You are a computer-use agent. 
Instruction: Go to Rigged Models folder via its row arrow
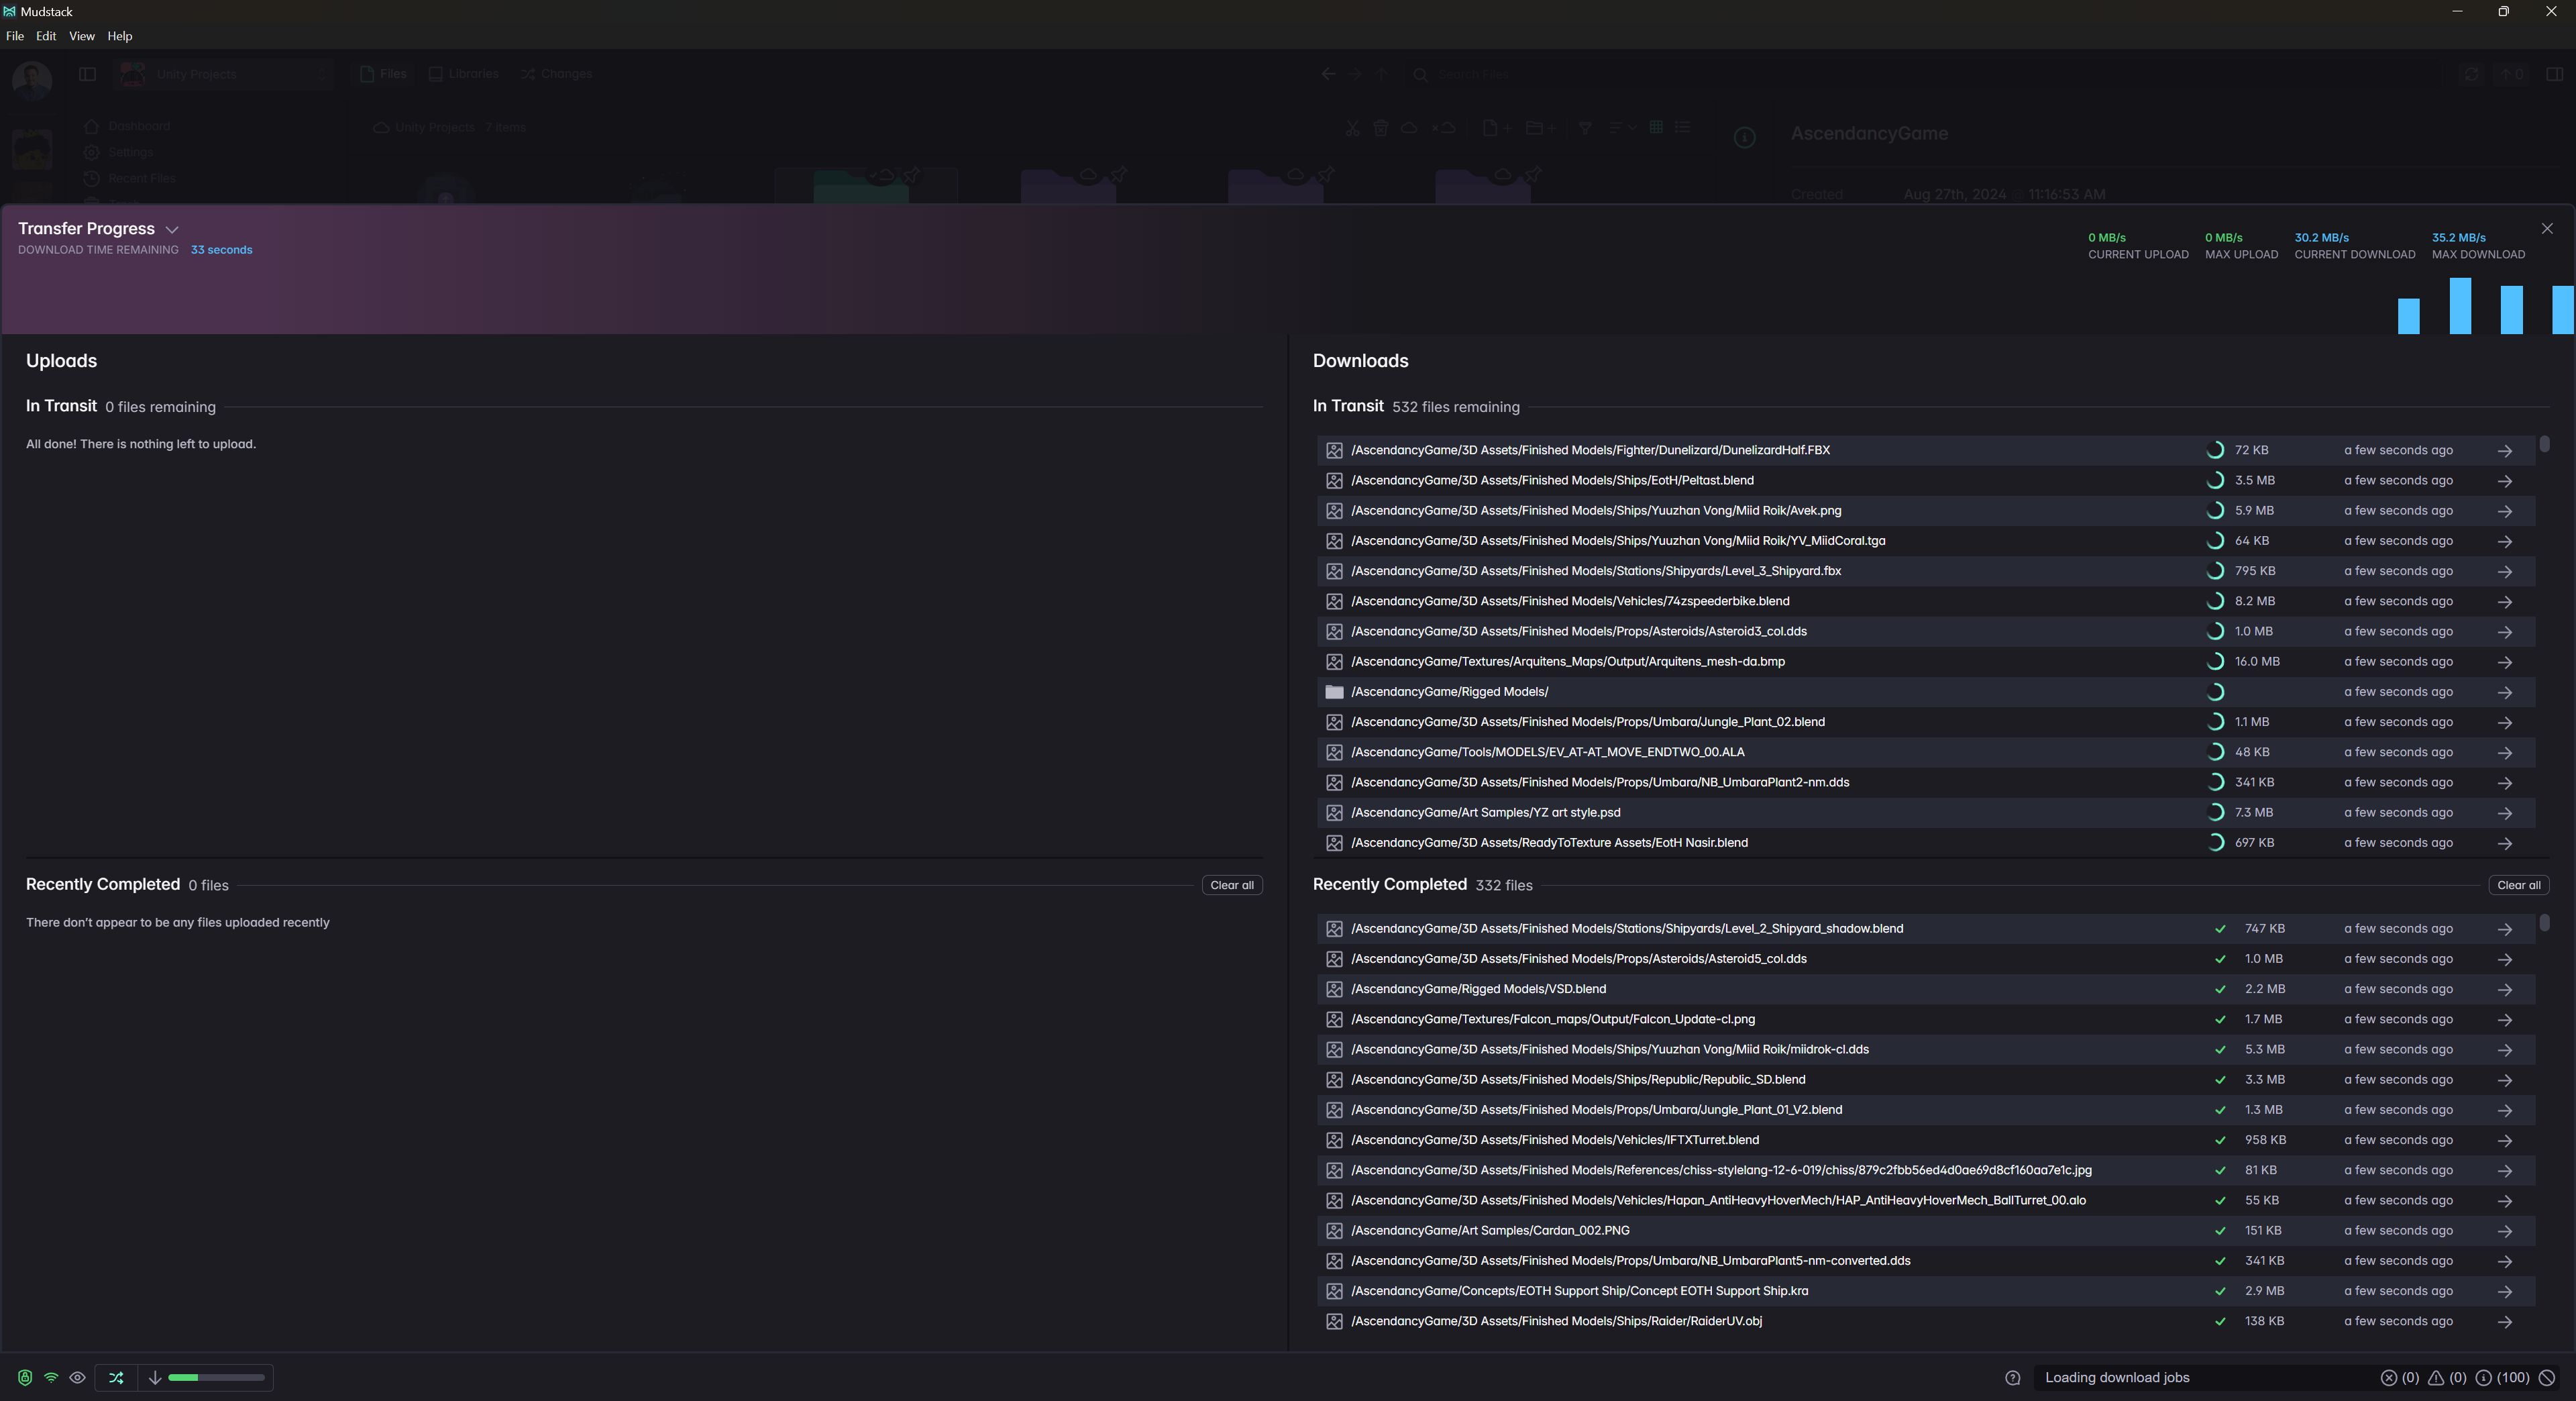coord(2504,692)
